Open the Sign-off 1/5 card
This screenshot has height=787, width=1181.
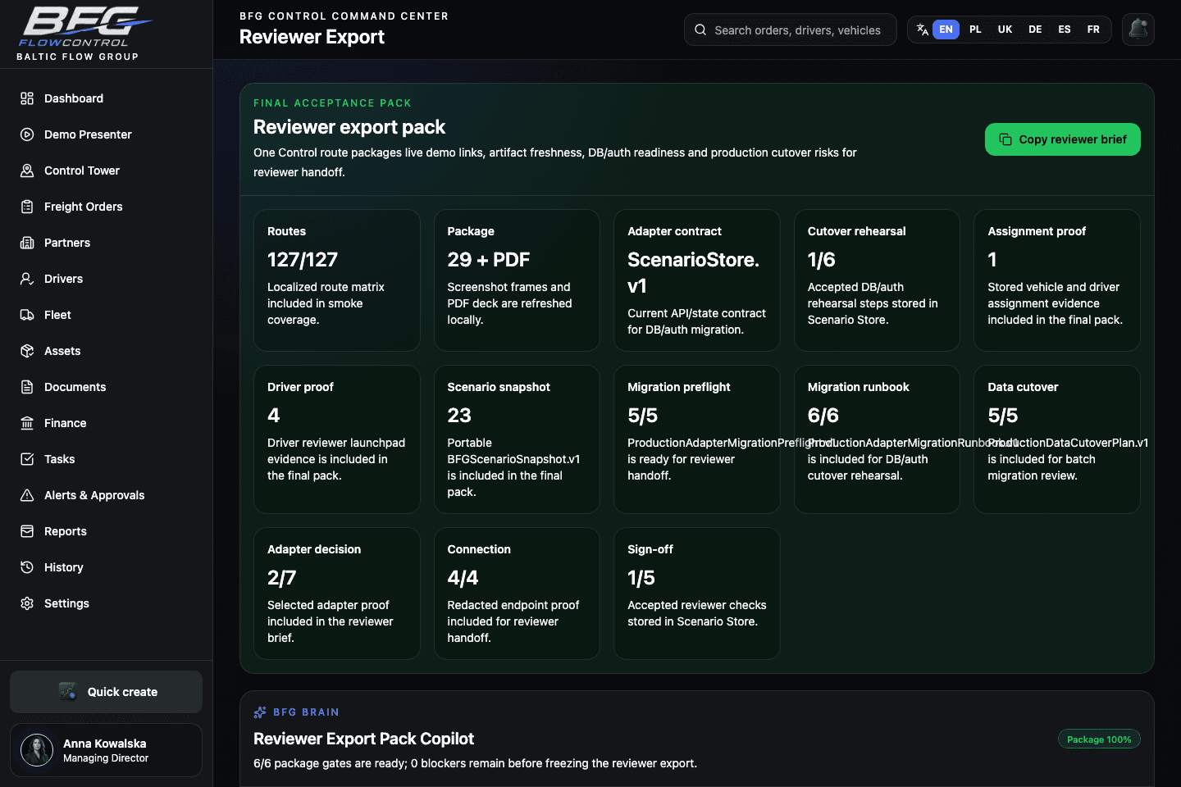coord(697,594)
